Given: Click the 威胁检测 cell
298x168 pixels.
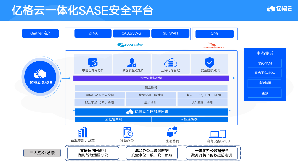Looking at the screenshot, I should [x=151, y=103].
